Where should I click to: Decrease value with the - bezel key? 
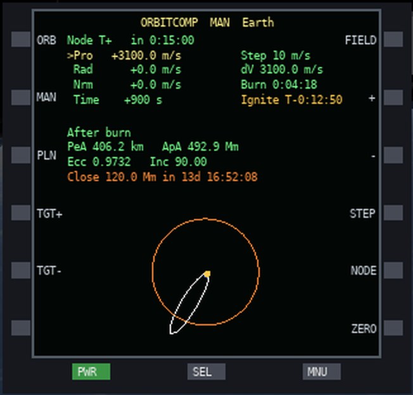(393, 154)
